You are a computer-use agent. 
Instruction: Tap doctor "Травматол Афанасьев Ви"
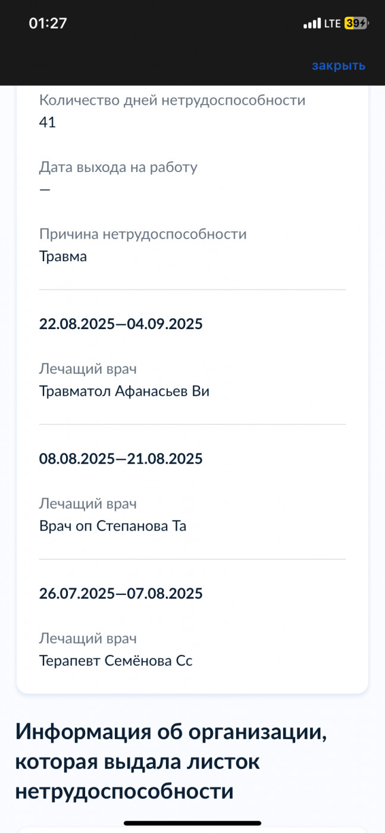pos(124,392)
